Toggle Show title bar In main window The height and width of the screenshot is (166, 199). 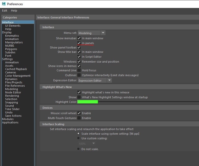pyautogui.click(x=79, y=52)
